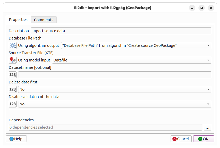
Task: Click the red Cancel cross icon
Action: [x=175, y=139]
